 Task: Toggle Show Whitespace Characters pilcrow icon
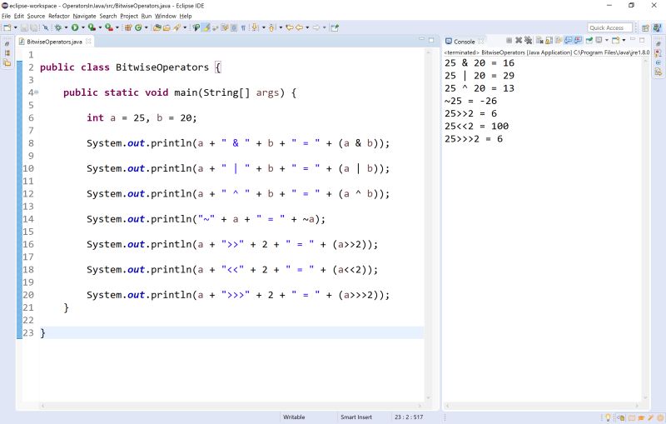tap(243, 27)
